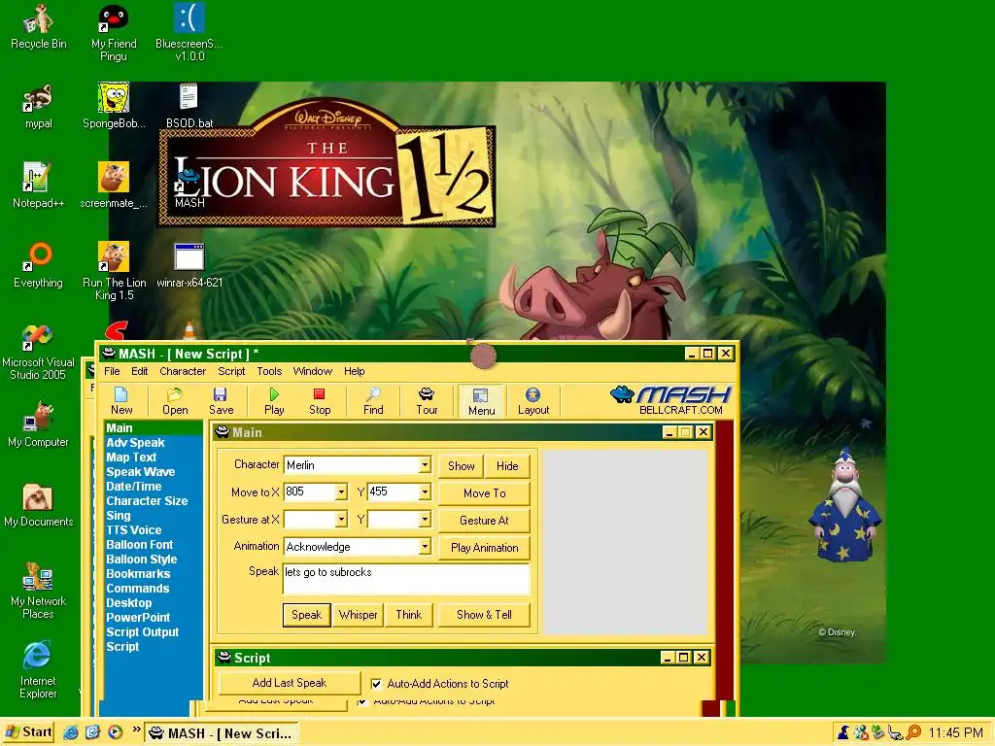
Task: Select Run The Lion King 1.5 icon
Action: (114, 272)
